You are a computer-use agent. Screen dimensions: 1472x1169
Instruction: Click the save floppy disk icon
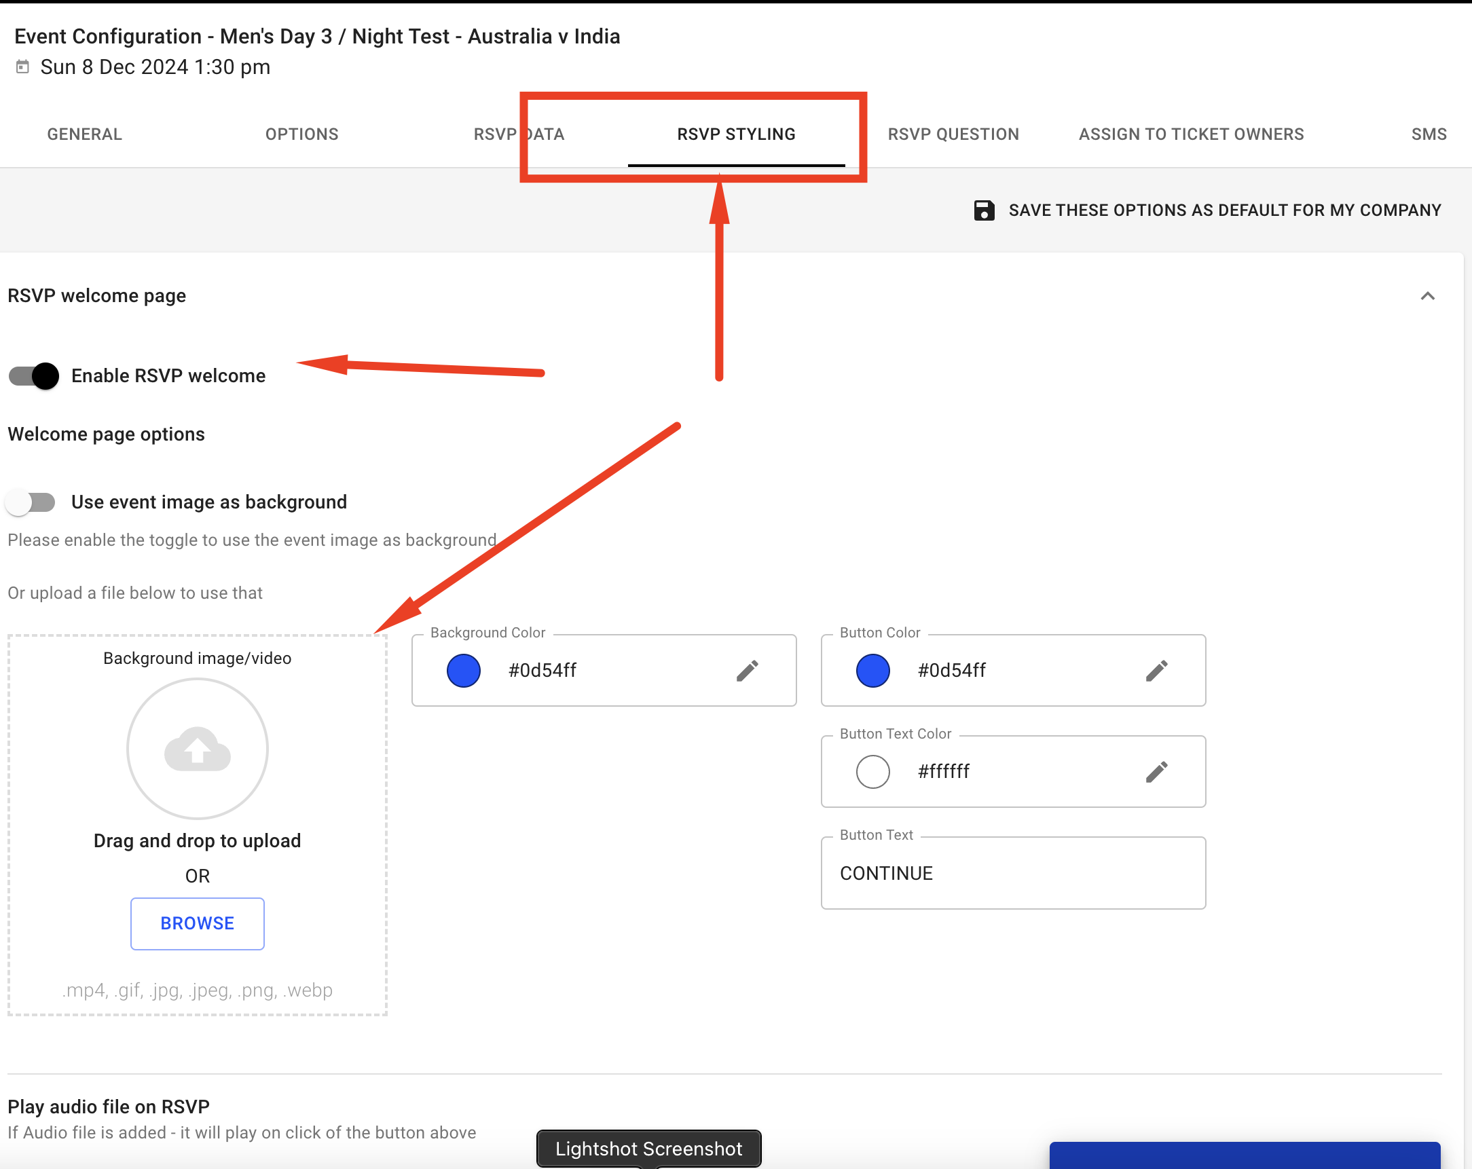pyautogui.click(x=983, y=210)
